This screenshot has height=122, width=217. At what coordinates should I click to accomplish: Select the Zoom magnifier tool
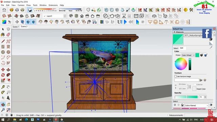point(3,110)
